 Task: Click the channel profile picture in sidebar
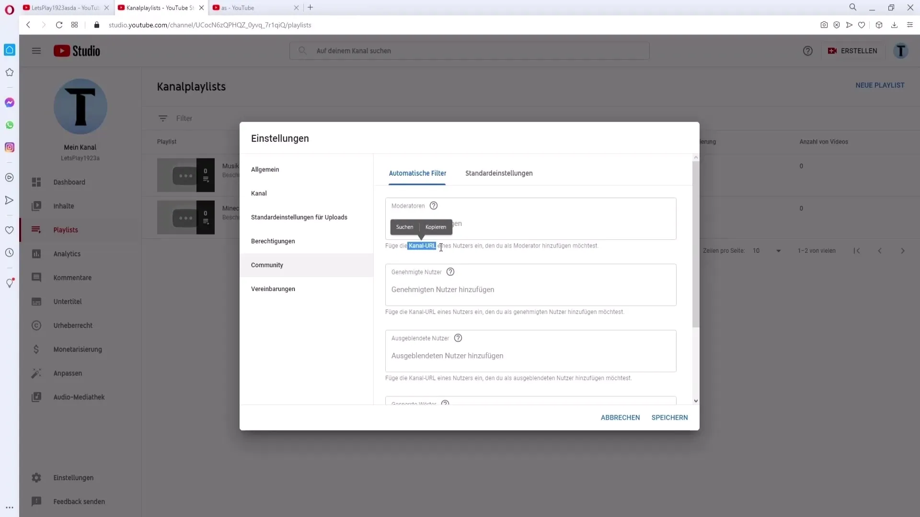click(80, 106)
